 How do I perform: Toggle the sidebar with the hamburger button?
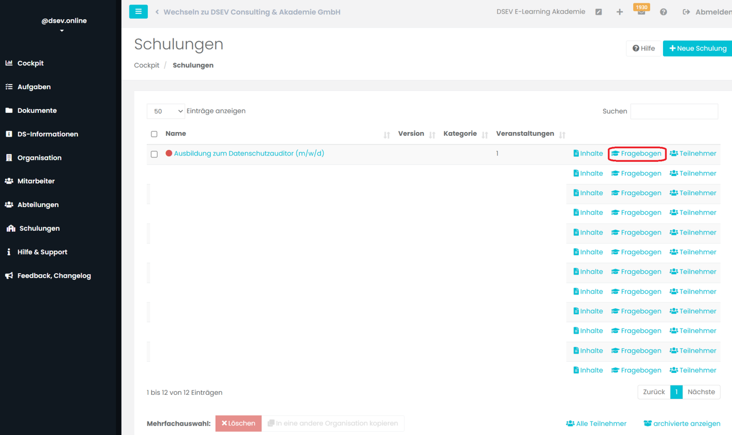coord(139,11)
